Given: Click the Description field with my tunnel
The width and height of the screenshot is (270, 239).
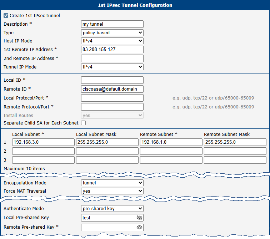Looking at the screenshot, I should 112,24.
